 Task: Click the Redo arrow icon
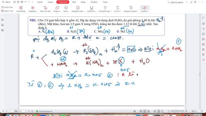(29, 2)
